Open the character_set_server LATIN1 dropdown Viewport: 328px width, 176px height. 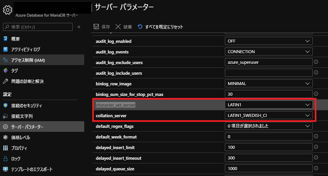[x=268, y=105]
